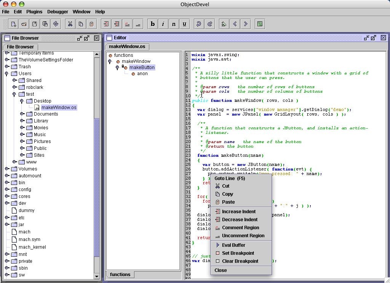
Task: Click the Paste clipboard toolbar icon
Action: click(x=91, y=24)
